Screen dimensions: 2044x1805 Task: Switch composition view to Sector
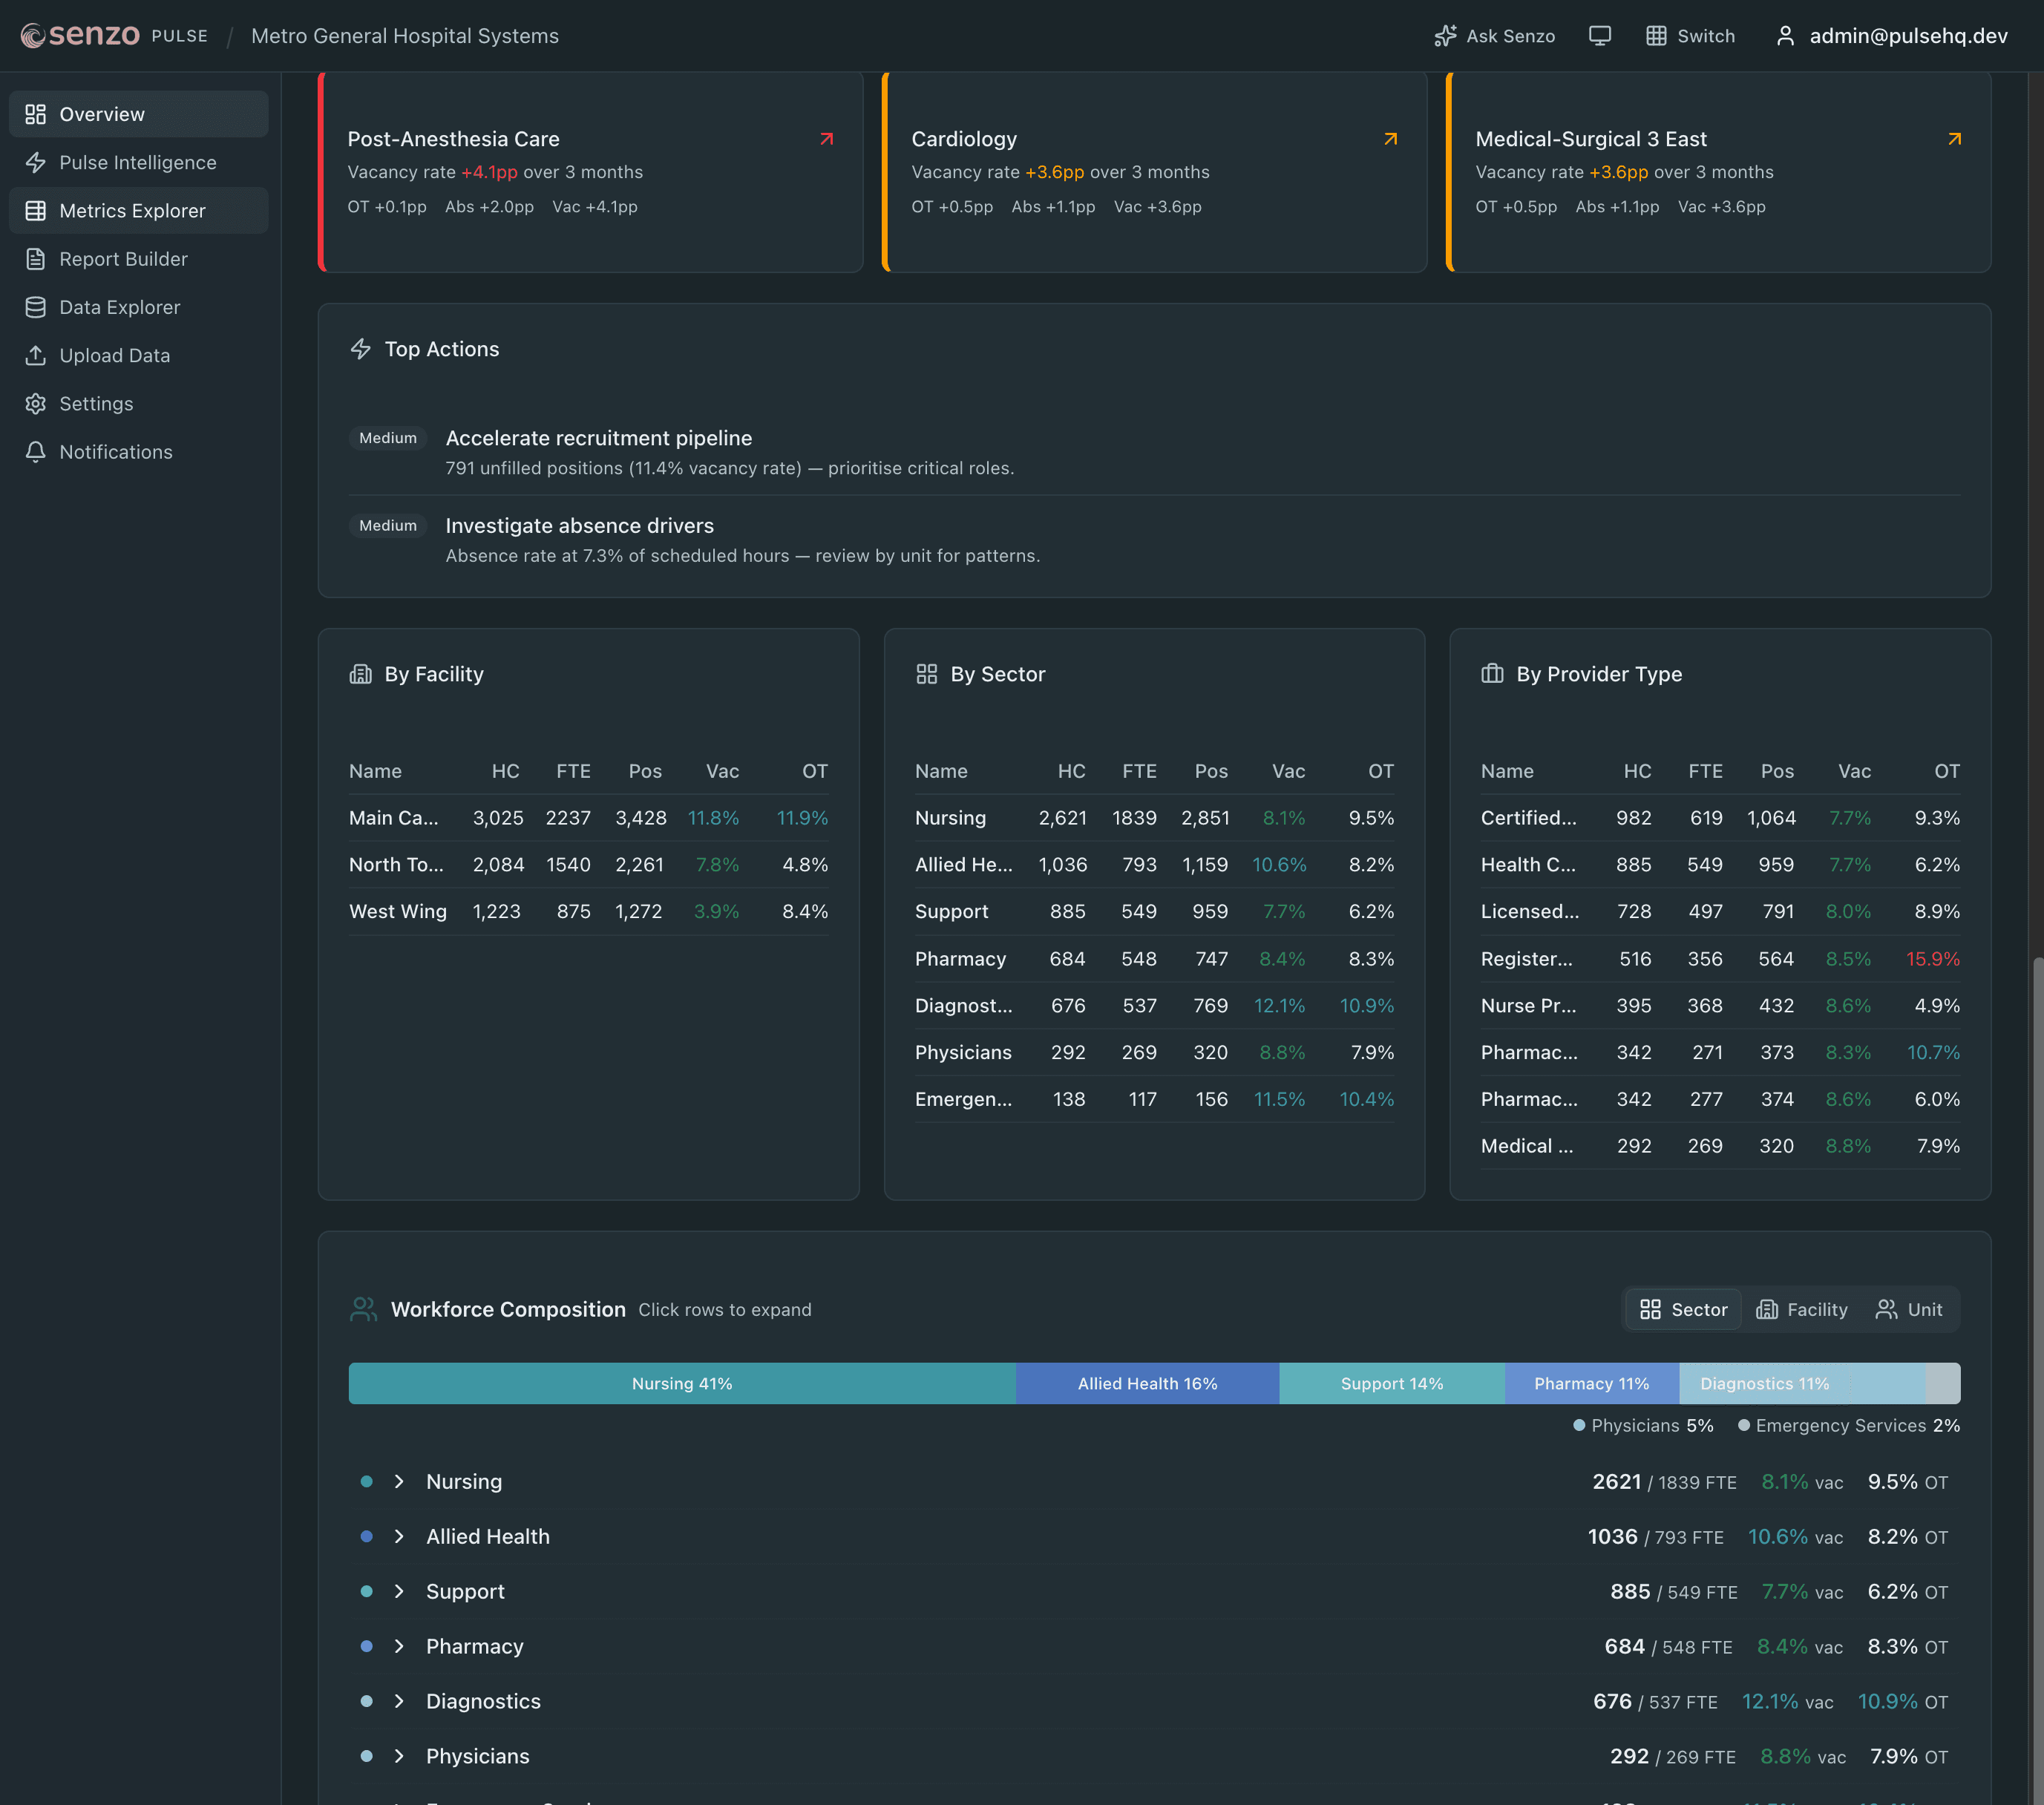pyautogui.click(x=1683, y=1309)
